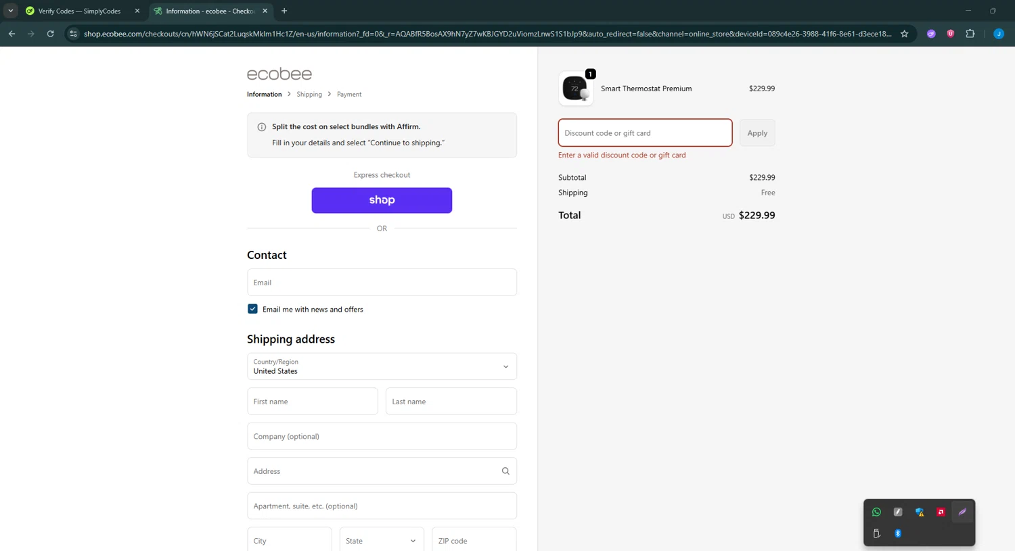Image resolution: width=1015 pixels, height=551 pixels.
Task: Minimize the browser window
Action: tap(968, 11)
